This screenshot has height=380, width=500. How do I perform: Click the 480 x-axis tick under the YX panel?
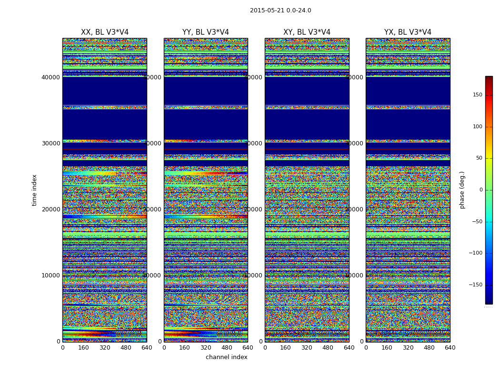pyautogui.click(x=429, y=348)
